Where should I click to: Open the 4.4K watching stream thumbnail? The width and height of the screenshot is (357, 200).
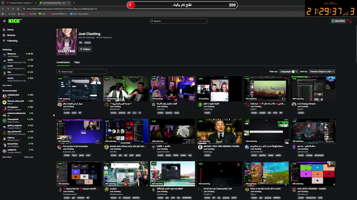[x=79, y=89]
